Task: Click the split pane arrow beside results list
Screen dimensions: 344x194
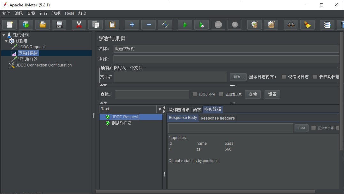Action: [164, 109]
